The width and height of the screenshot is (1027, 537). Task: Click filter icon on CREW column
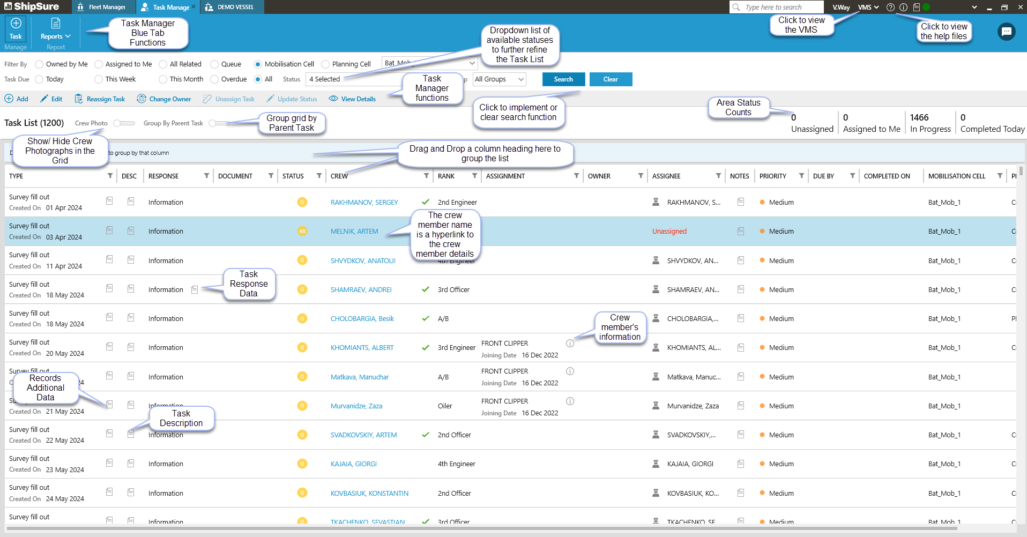tap(426, 176)
